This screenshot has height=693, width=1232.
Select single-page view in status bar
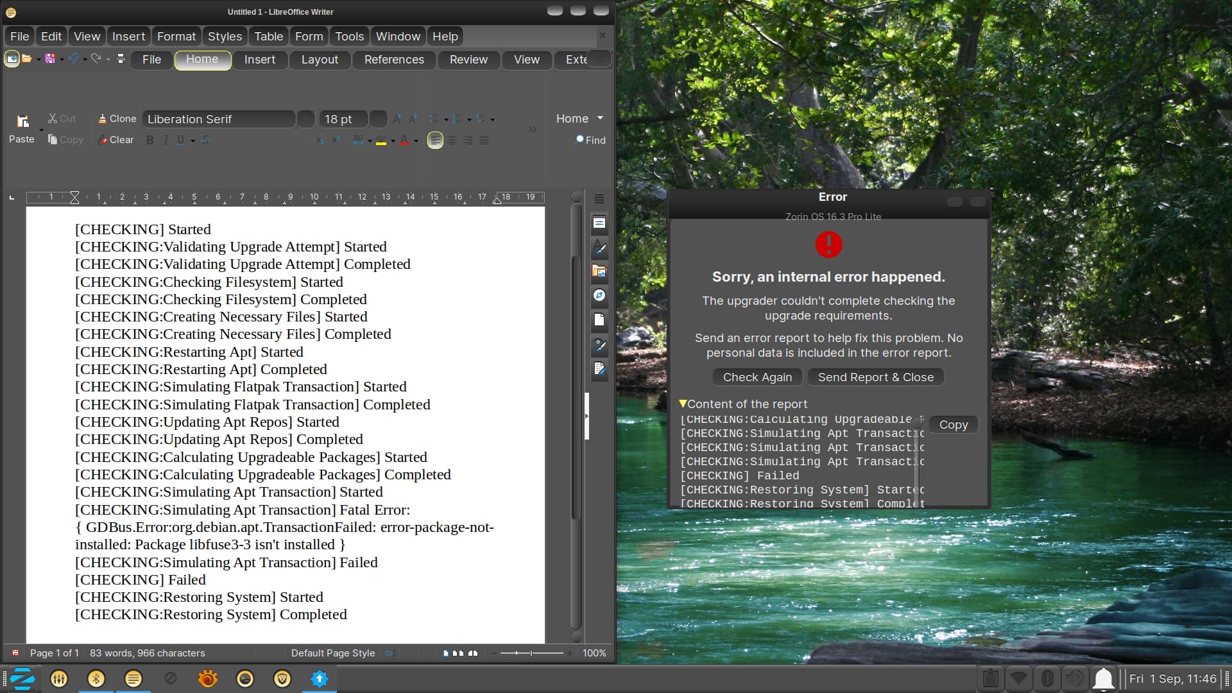point(446,653)
